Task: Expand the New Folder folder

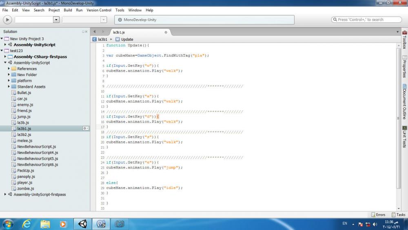Action: coord(9,74)
